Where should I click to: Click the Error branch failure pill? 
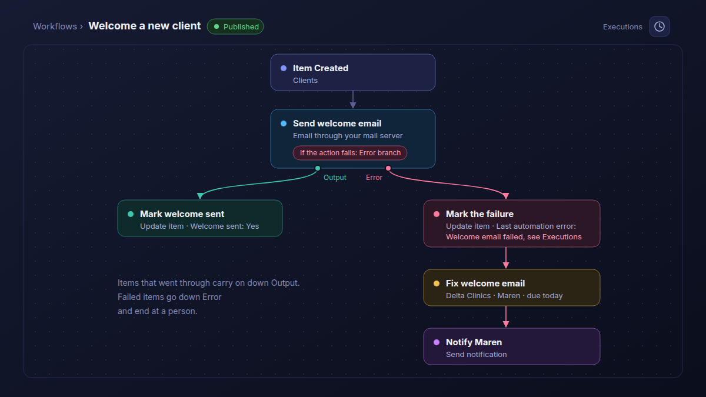tap(350, 153)
